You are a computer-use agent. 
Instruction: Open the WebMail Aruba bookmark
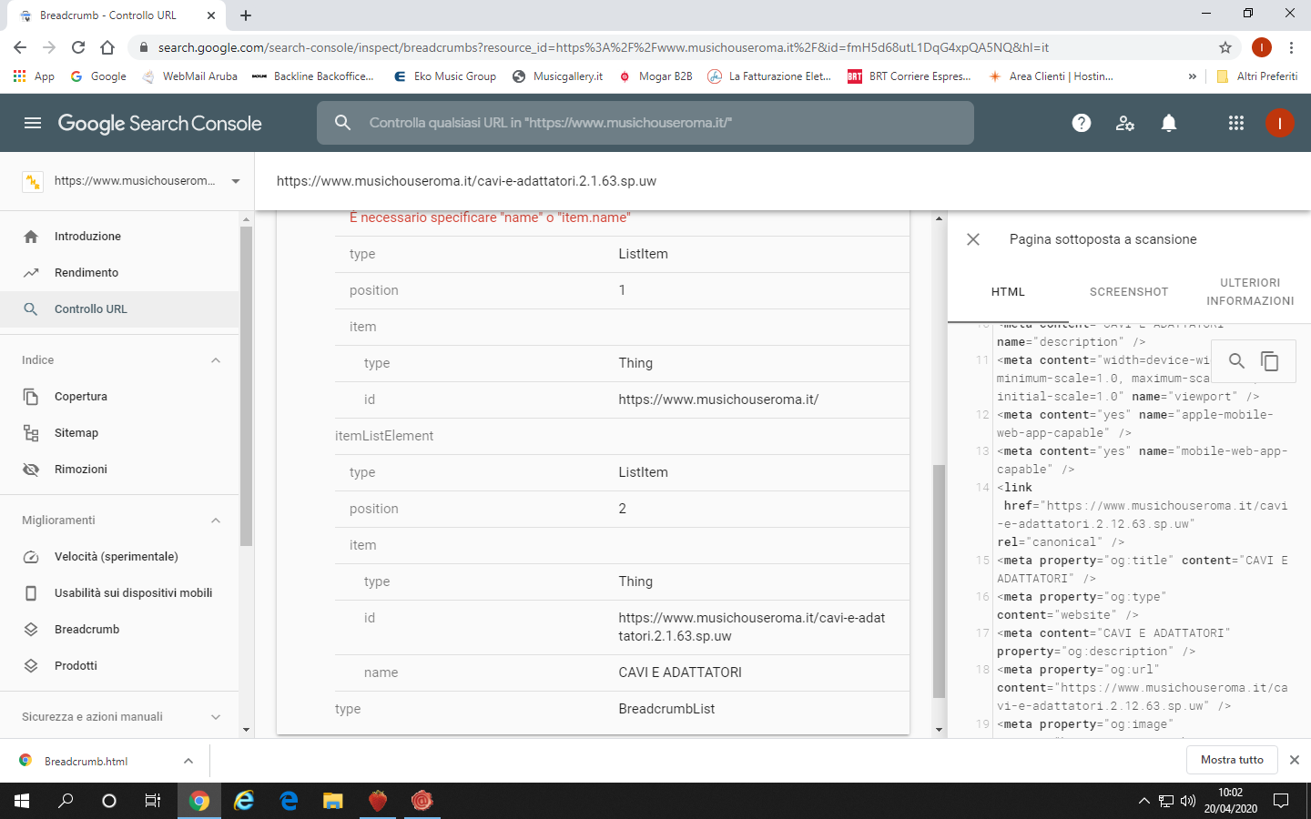(189, 76)
